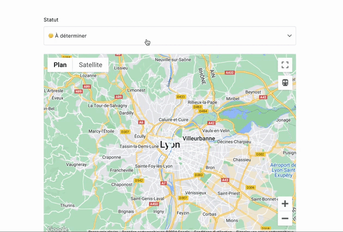Click the Google logo on the map

(57, 229)
